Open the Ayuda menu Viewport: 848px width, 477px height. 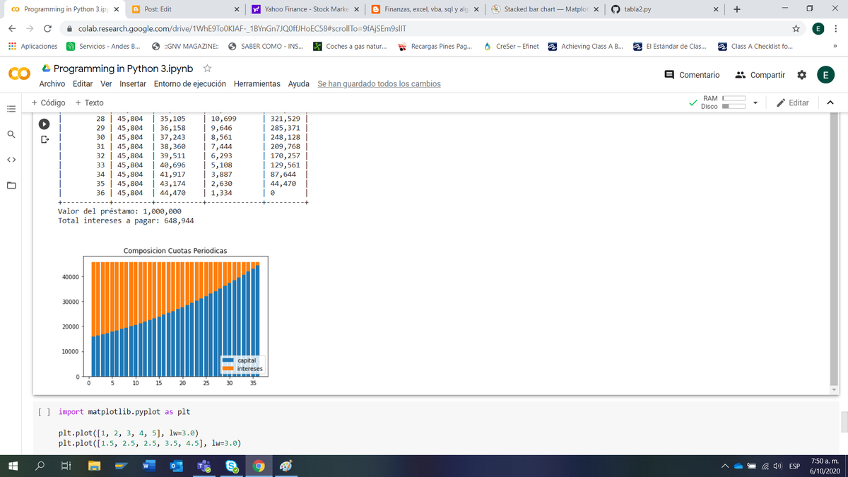point(299,83)
